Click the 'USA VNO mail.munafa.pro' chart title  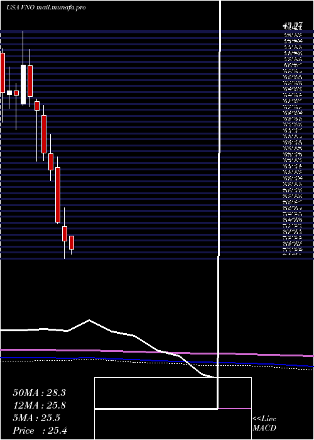pos(46,8)
